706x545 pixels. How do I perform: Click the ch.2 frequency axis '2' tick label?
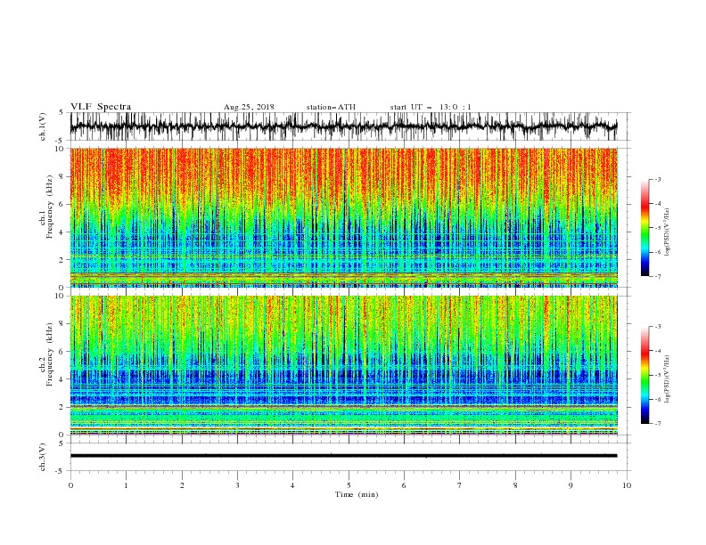pyautogui.click(x=62, y=407)
